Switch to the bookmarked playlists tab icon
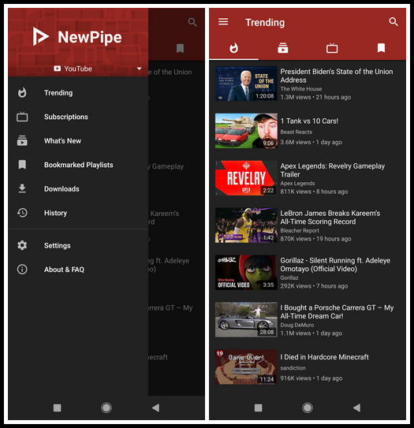The image size is (414, 428). click(381, 48)
